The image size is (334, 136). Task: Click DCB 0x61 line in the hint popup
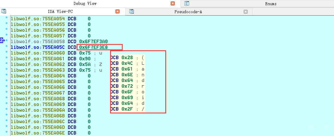pyautogui.click(x=128, y=69)
